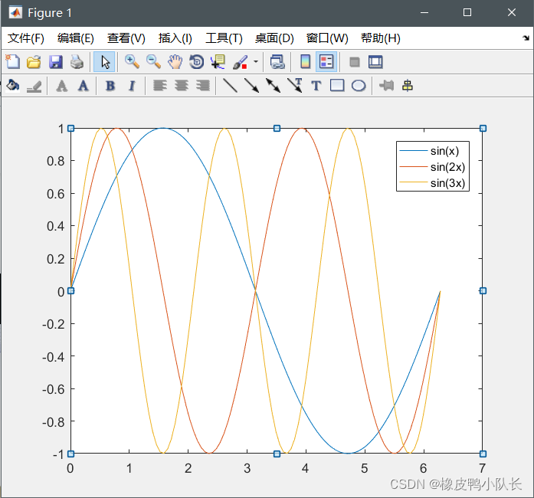Select the sin(x) legend entry
The image size is (534, 498).
[x=429, y=151]
